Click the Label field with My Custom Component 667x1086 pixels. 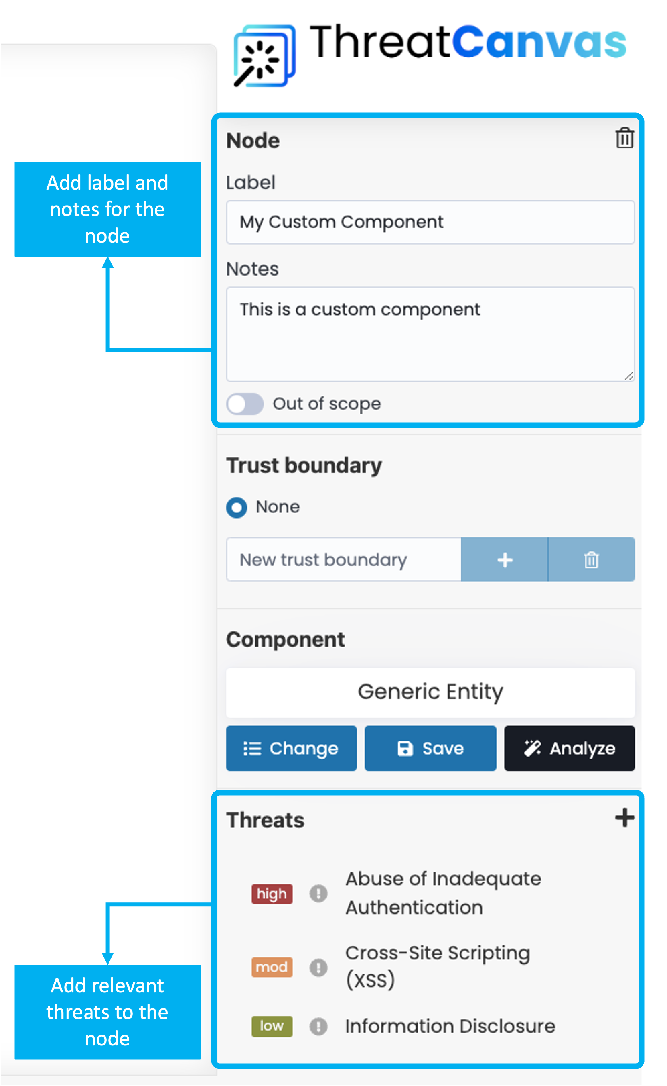(x=430, y=222)
